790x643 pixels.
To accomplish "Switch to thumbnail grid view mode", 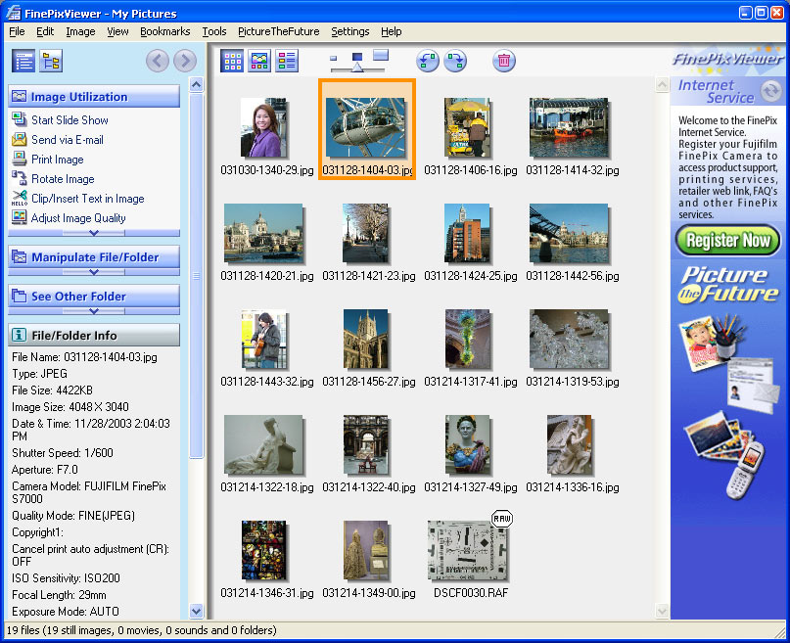I will (x=232, y=62).
